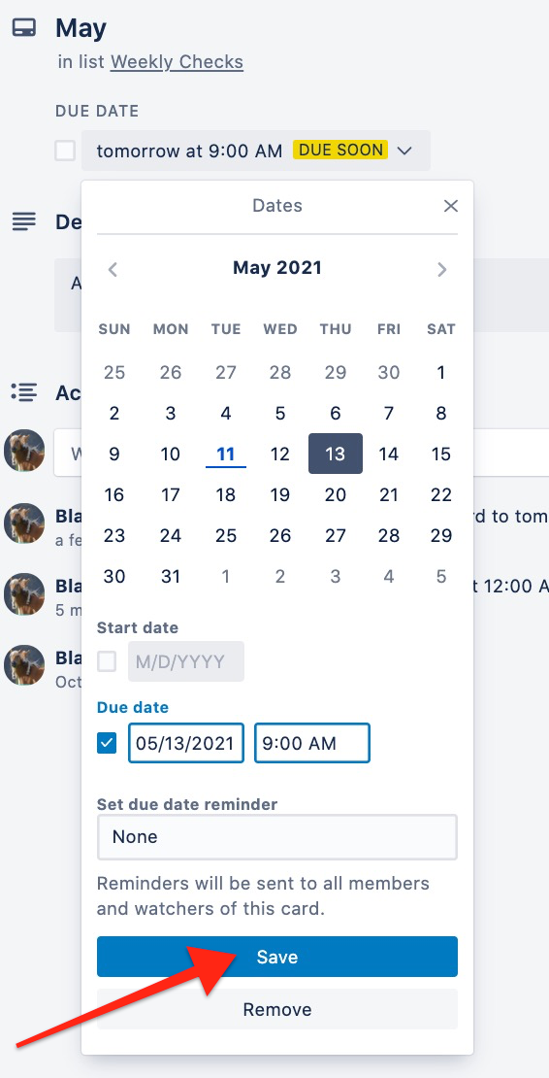Open the Set due date reminder dropdown
This screenshot has width=549, height=1078.
(277, 837)
